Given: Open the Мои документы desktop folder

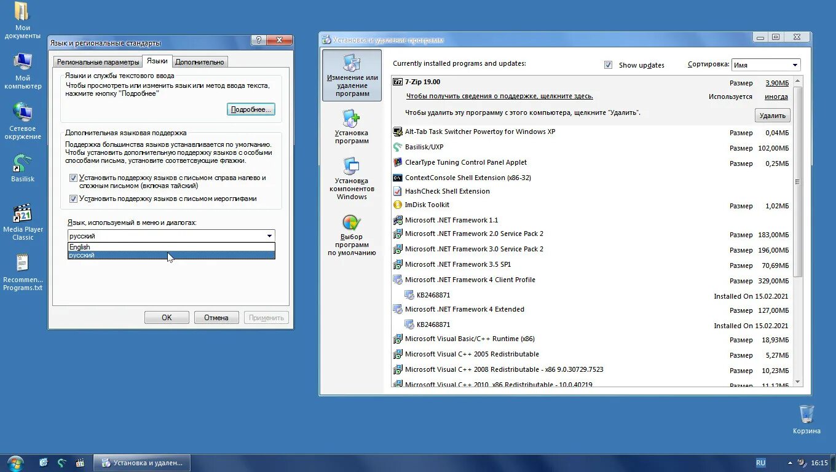Looking at the screenshot, I should (23, 21).
